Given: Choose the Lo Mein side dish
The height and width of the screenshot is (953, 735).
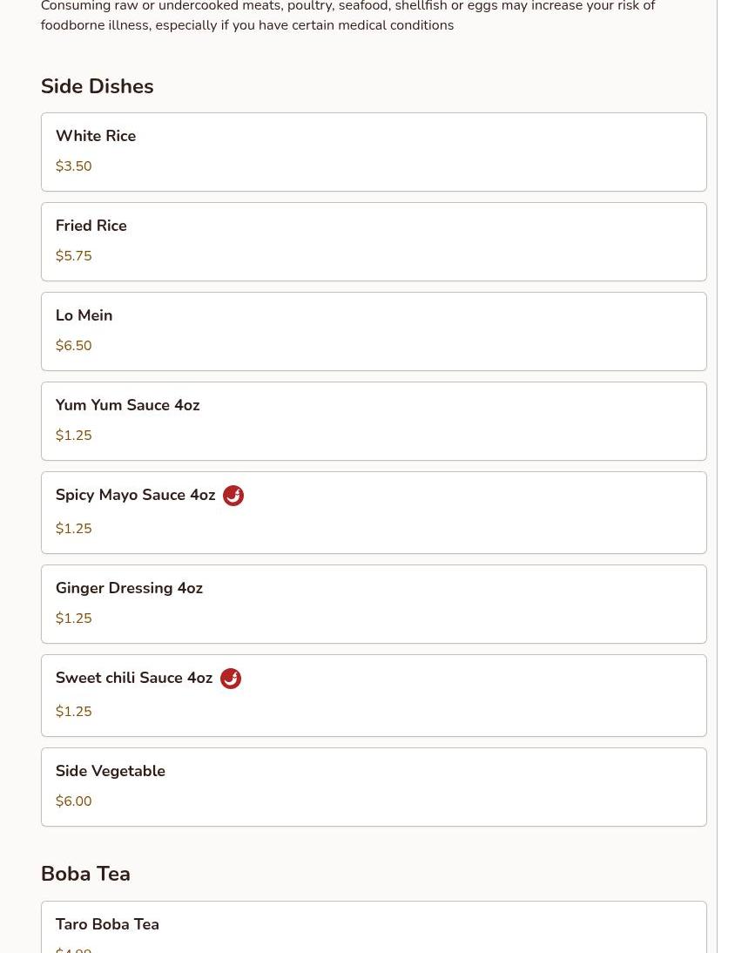Looking at the screenshot, I should coord(374,332).
